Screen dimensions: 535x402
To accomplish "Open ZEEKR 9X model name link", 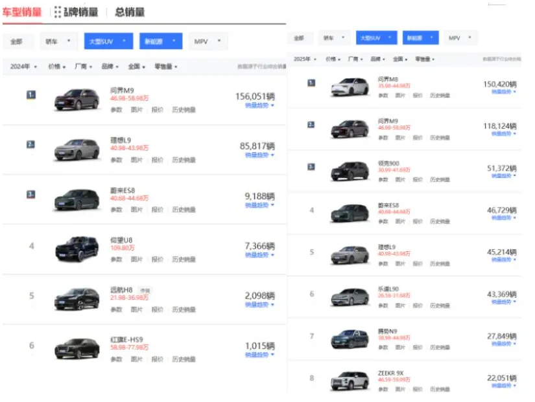I will coord(390,373).
